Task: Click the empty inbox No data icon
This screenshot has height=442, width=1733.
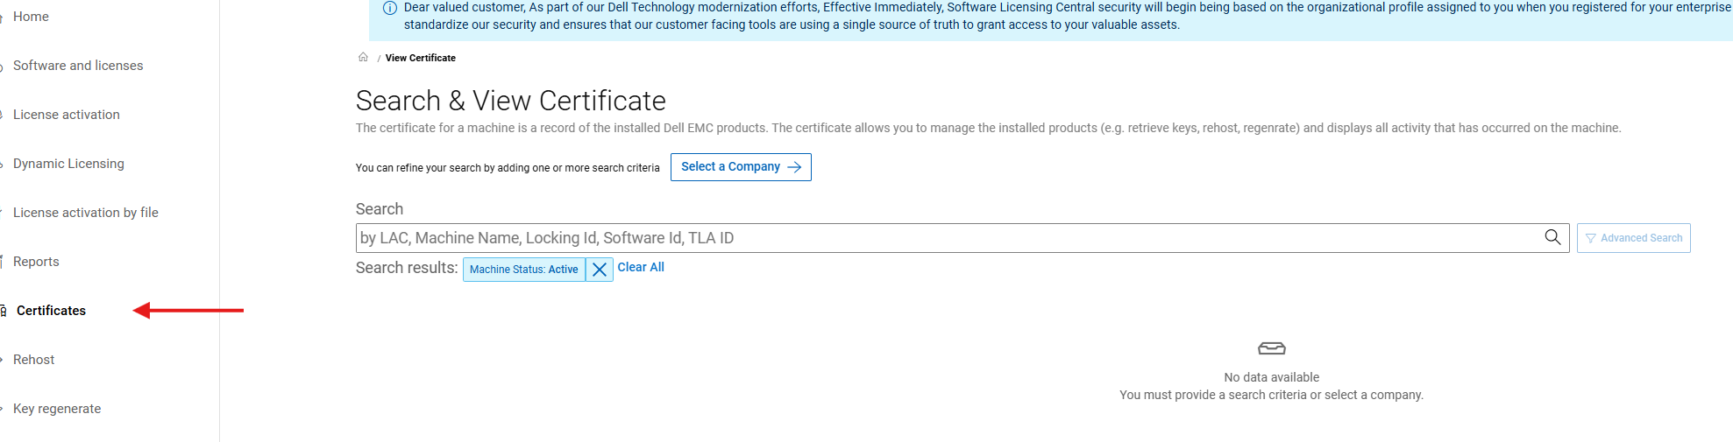Action: coord(1271,348)
